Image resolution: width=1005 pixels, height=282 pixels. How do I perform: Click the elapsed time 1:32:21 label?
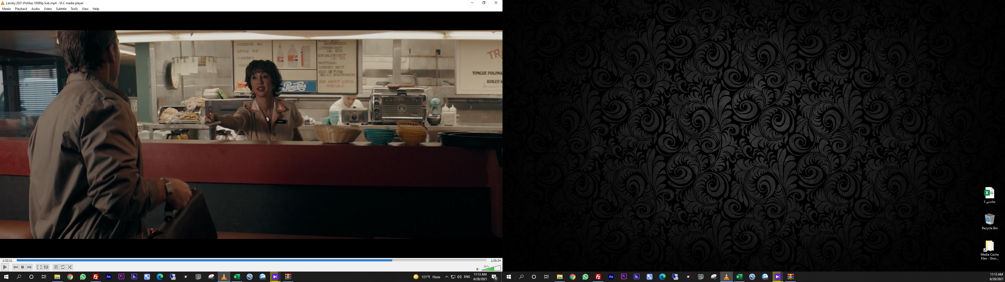7,261
